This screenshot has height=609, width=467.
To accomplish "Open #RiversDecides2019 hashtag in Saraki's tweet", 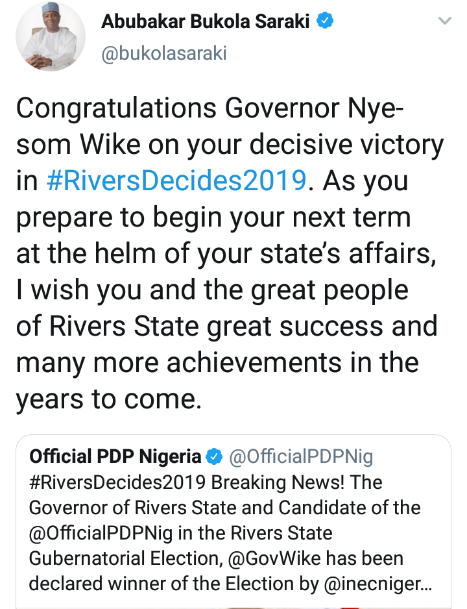I will [176, 180].
